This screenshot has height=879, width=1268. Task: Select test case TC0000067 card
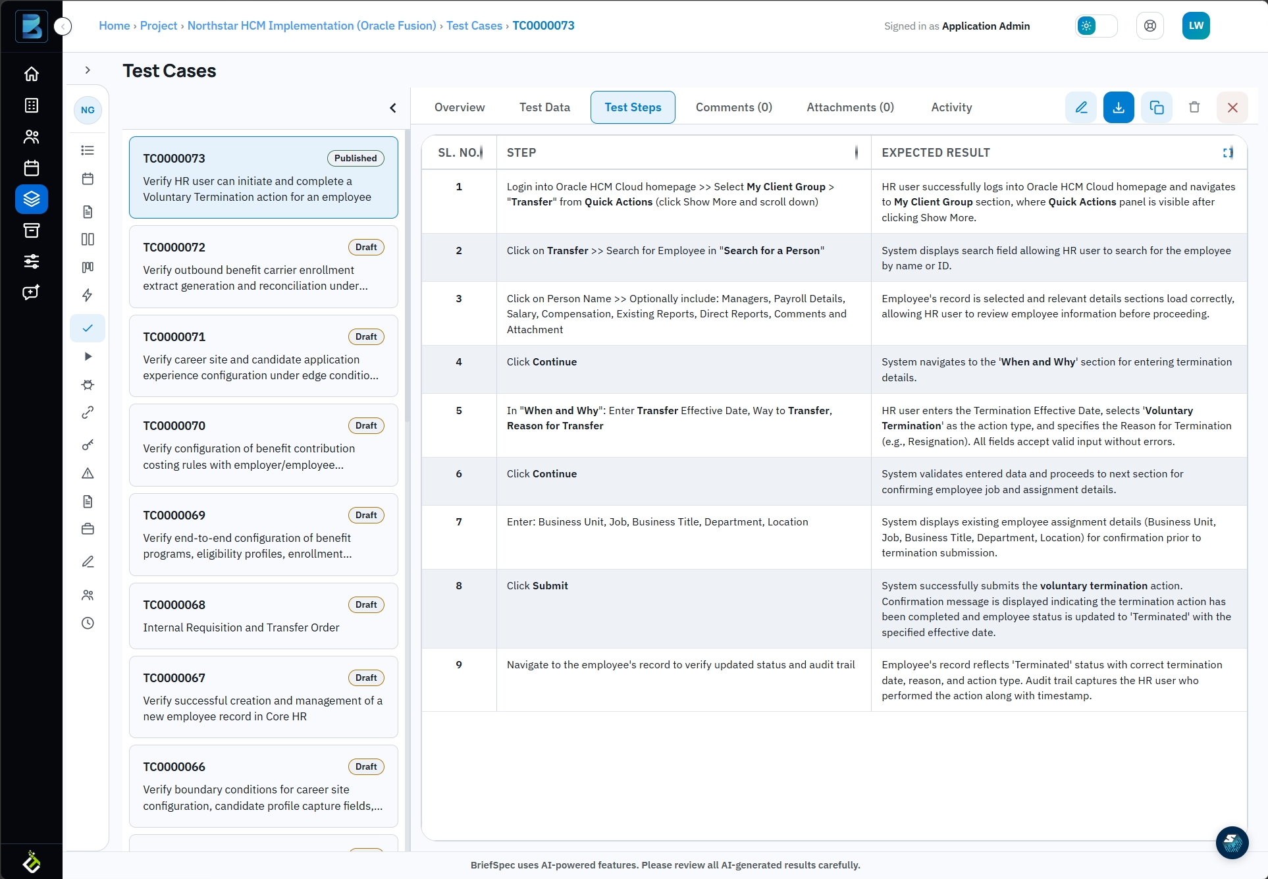pyautogui.click(x=263, y=697)
